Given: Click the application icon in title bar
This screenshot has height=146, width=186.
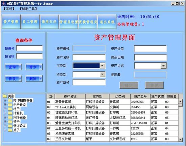Looking at the screenshot, I should [4, 4].
